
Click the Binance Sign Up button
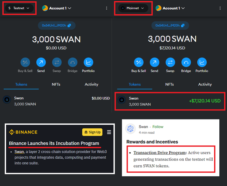[x=92, y=132]
